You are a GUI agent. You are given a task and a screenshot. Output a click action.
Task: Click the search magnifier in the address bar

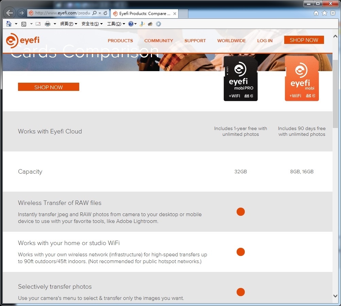[95, 13]
